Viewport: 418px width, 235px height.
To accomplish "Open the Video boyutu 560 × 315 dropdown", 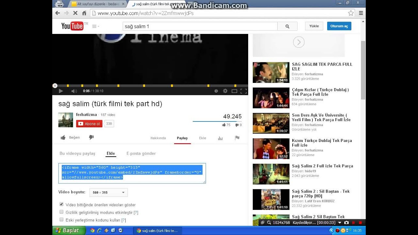I will (x=108, y=192).
